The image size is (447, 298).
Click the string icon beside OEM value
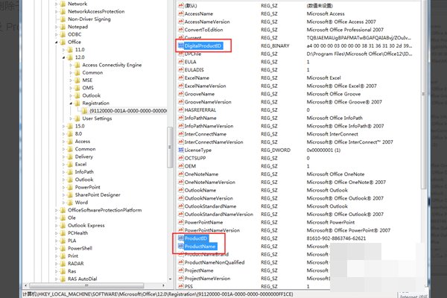pyautogui.click(x=180, y=166)
